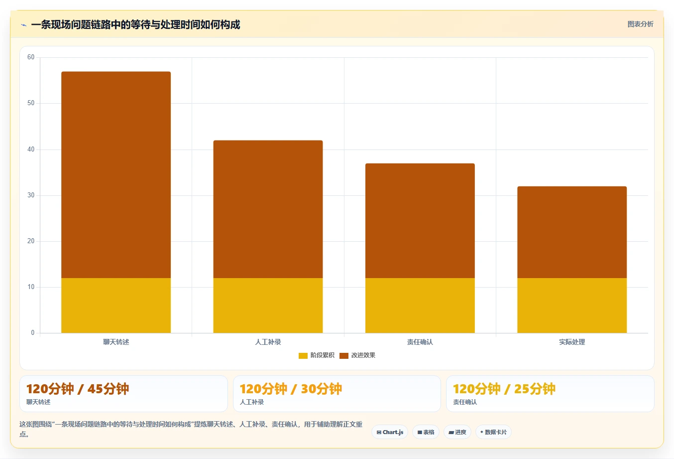This screenshot has width=674, height=459.
Task: Click the 人工补录 x-axis label
Action: tap(268, 342)
